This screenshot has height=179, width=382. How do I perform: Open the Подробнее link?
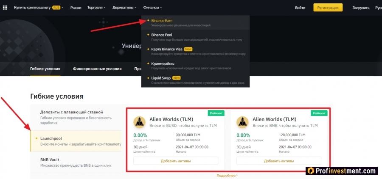pos(227,175)
